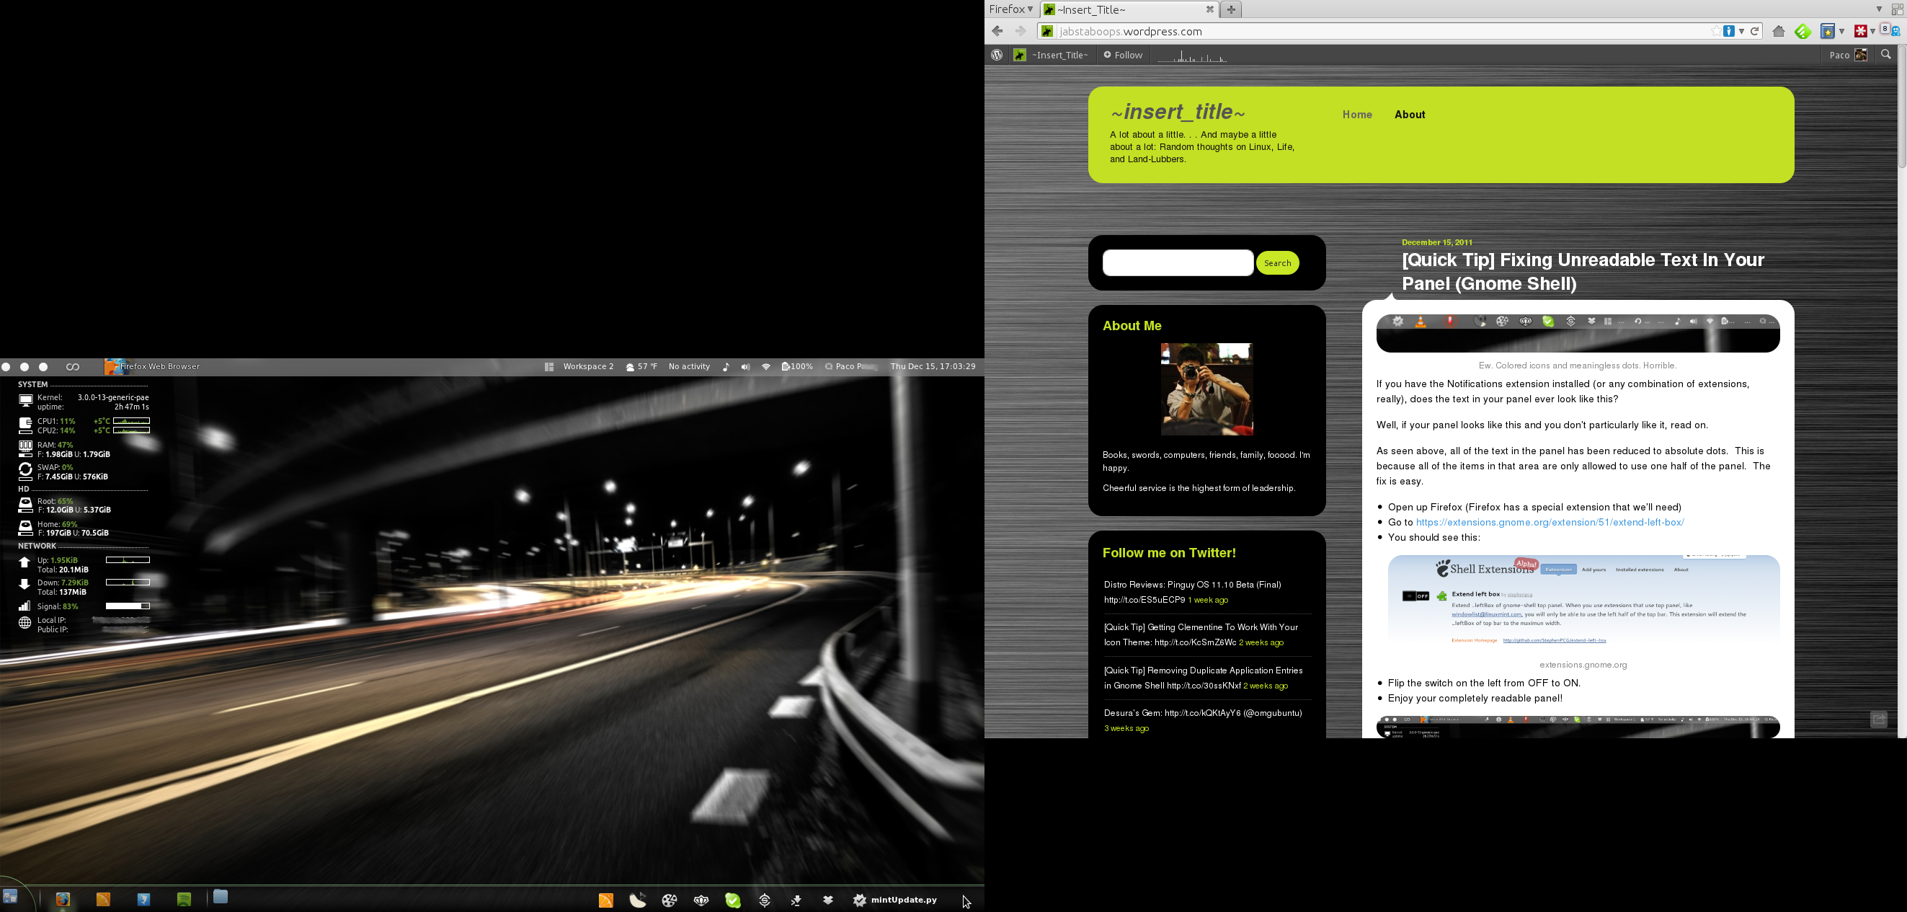Click workspace grid icon in panel
Screen dimensions: 1907x912
[549, 366]
